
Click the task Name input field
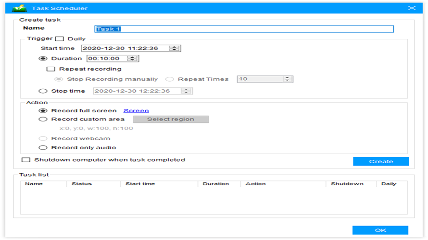point(244,29)
